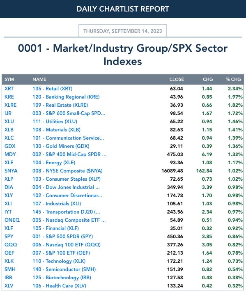Click the GDX ticker symbol
Image resolution: width=246 pixels, height=292 pixels.
(10, 146)
